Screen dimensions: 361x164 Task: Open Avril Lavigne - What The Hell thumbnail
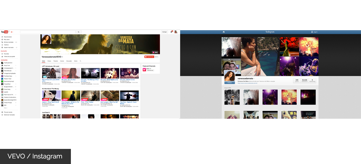pos(110,96)
